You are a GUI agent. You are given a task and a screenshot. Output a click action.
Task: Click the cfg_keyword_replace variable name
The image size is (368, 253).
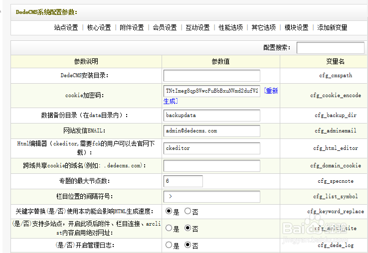click(336, 211)
